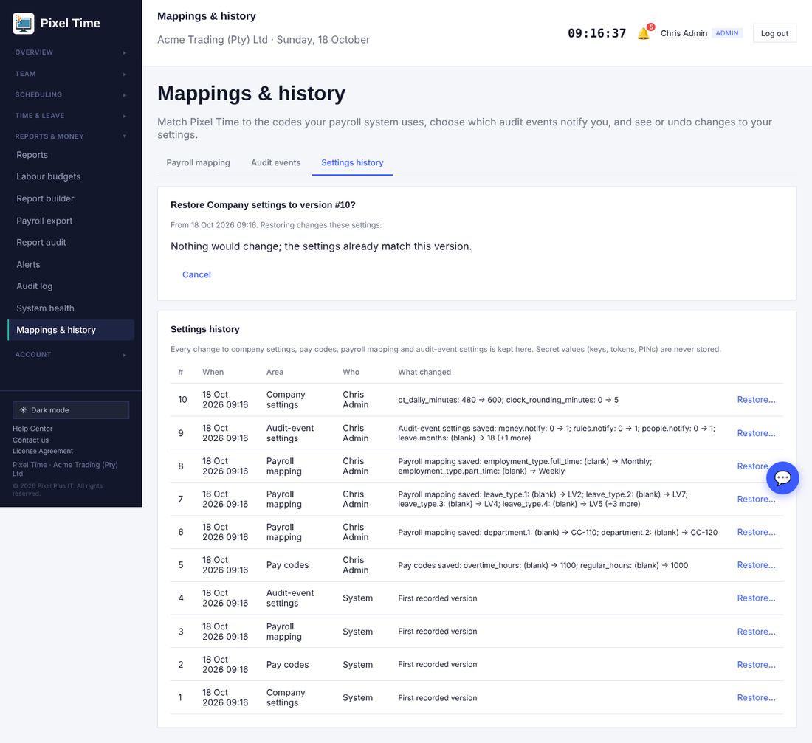812x743 pixels.
Task: Expand the Scheduling sidebar section
Action: (x=71, y=94)
